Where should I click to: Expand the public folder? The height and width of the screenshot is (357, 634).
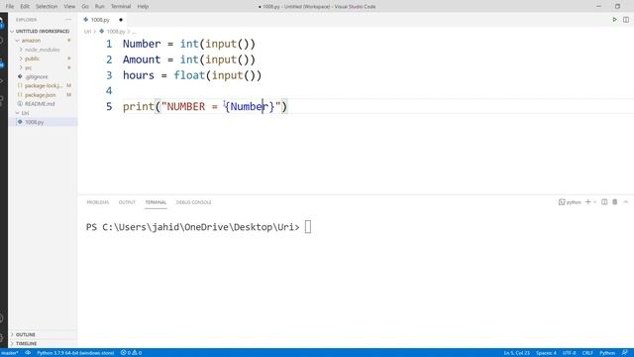(32, 59)
